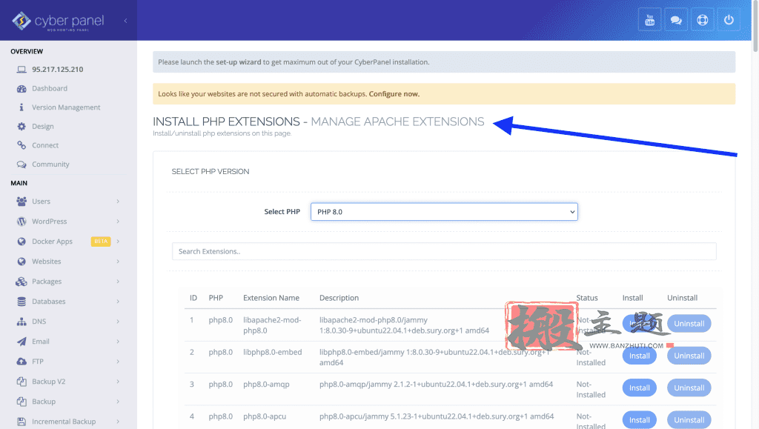Click the 95.217.125.210 server IP

click(x=58, y=69)
